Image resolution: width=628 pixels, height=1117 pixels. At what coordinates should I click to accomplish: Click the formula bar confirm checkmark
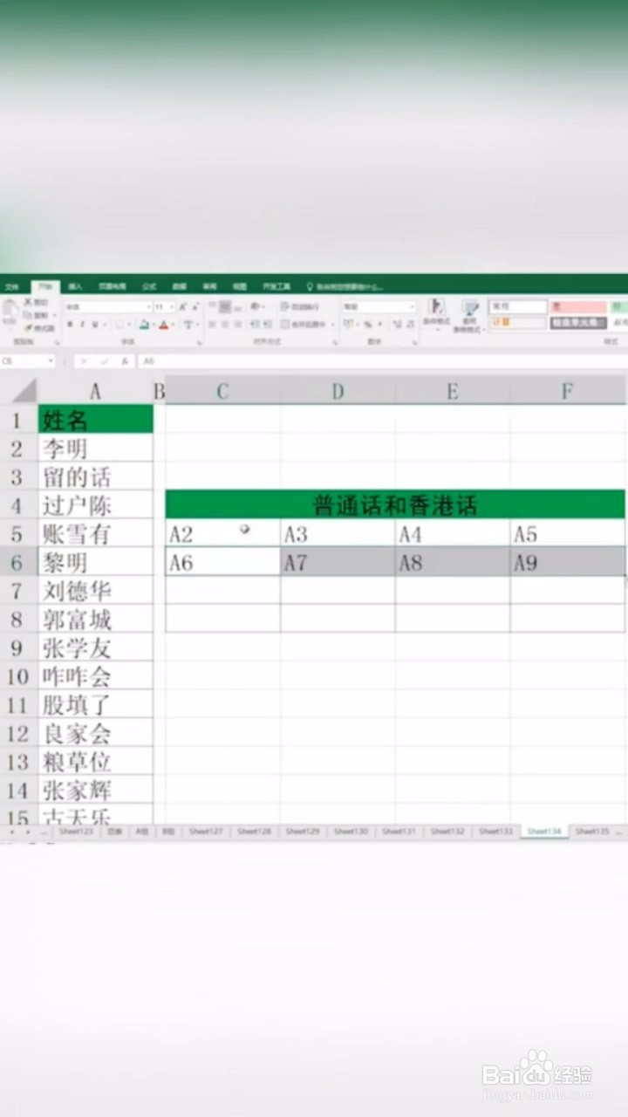104,361
